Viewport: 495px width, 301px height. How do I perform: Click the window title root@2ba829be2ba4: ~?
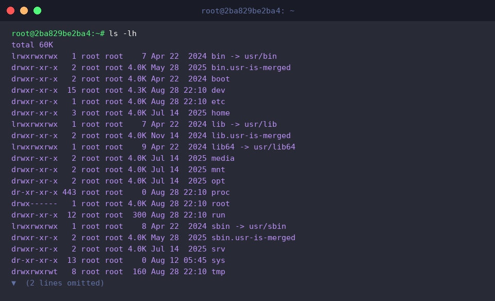(x=248, y=11)
